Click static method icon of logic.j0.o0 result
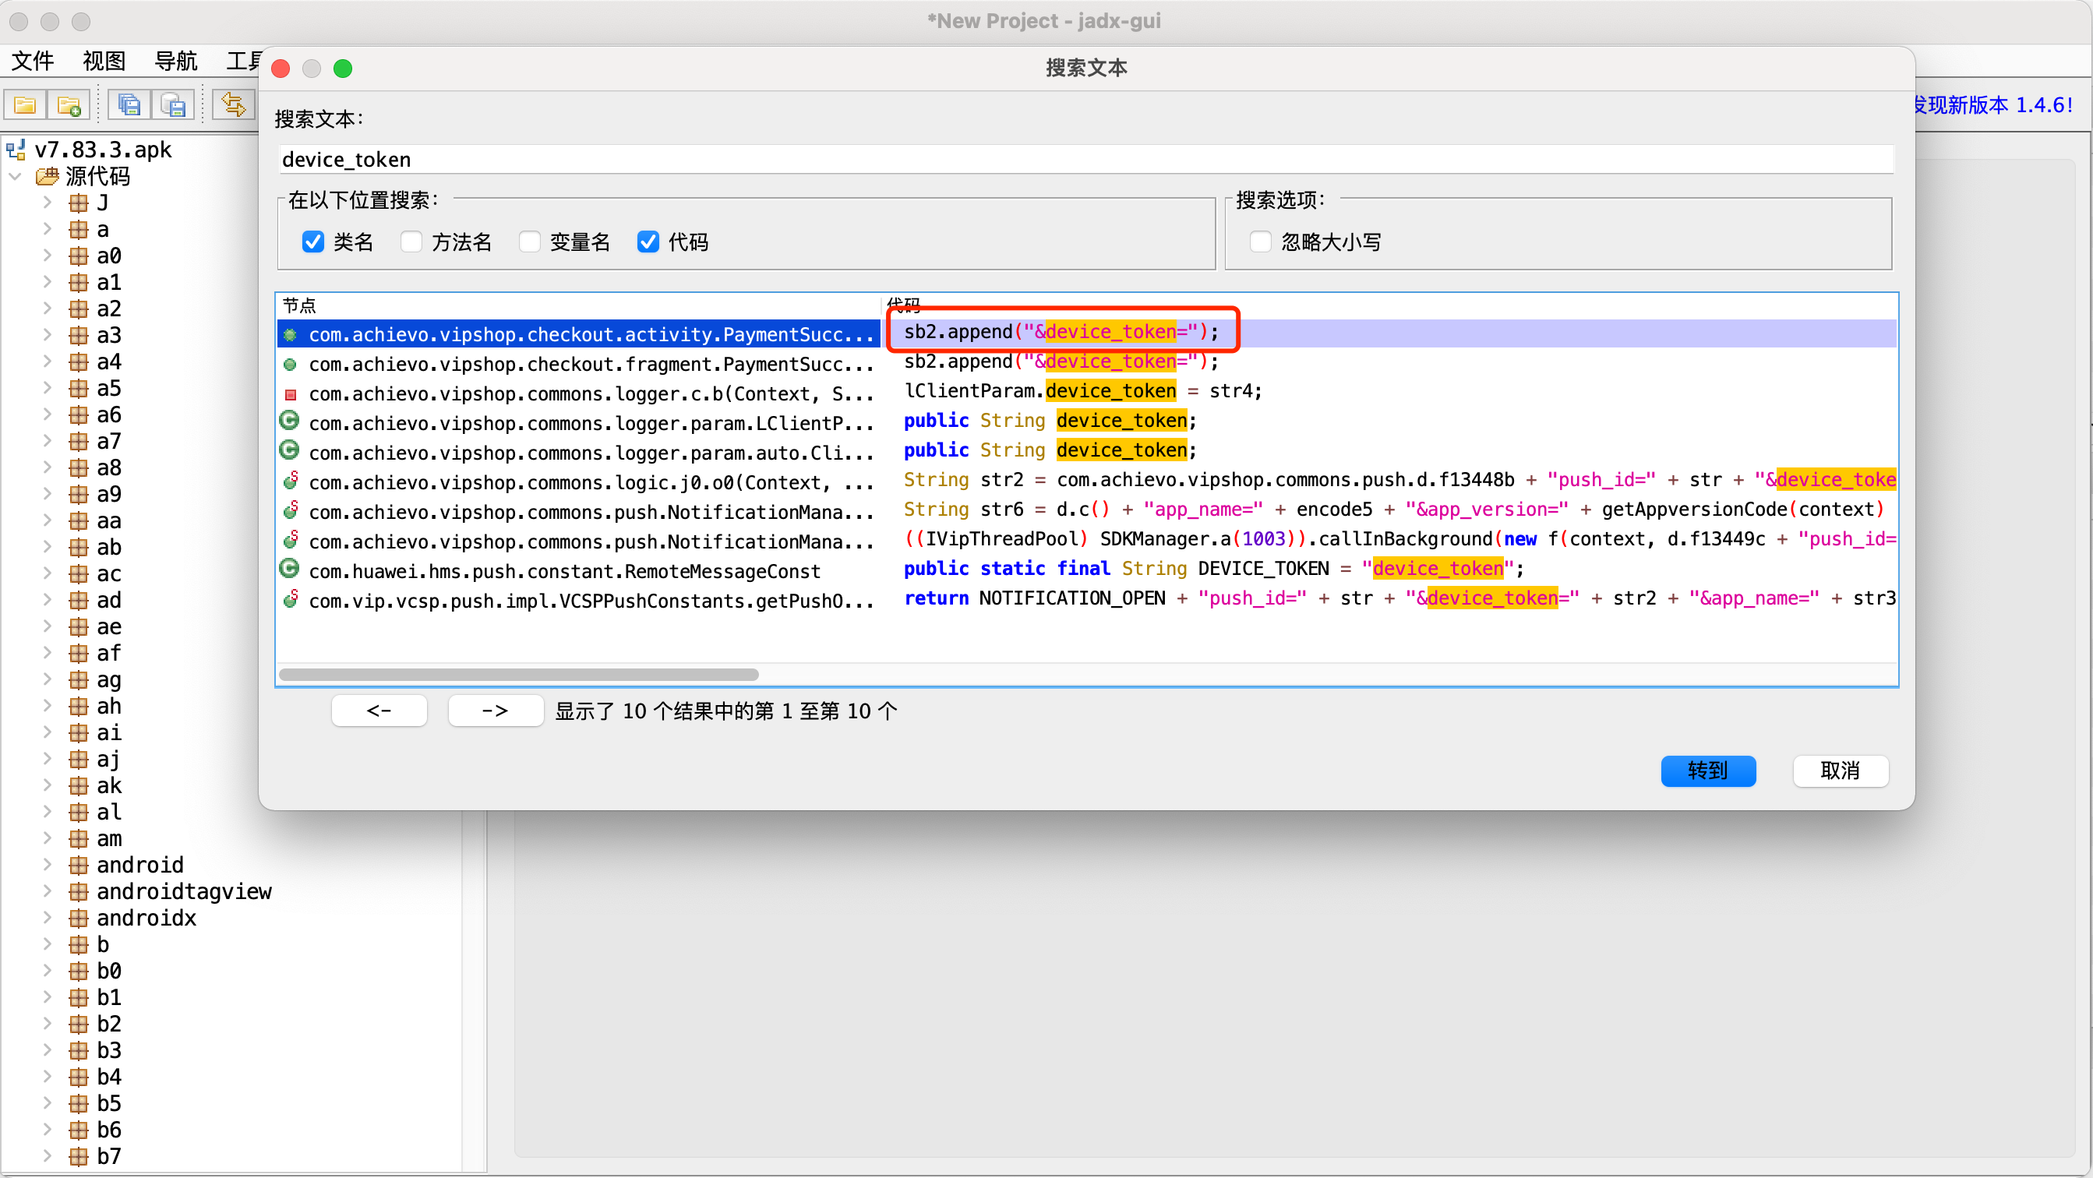 click(290, 481)
